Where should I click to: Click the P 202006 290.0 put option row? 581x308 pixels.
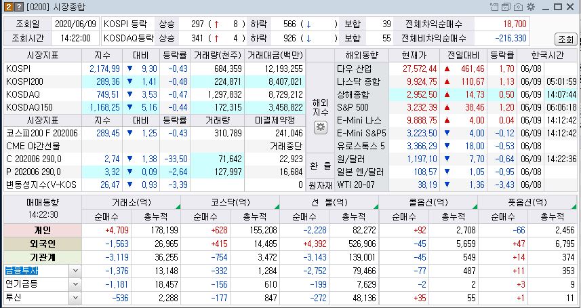(x=154, y=172)
